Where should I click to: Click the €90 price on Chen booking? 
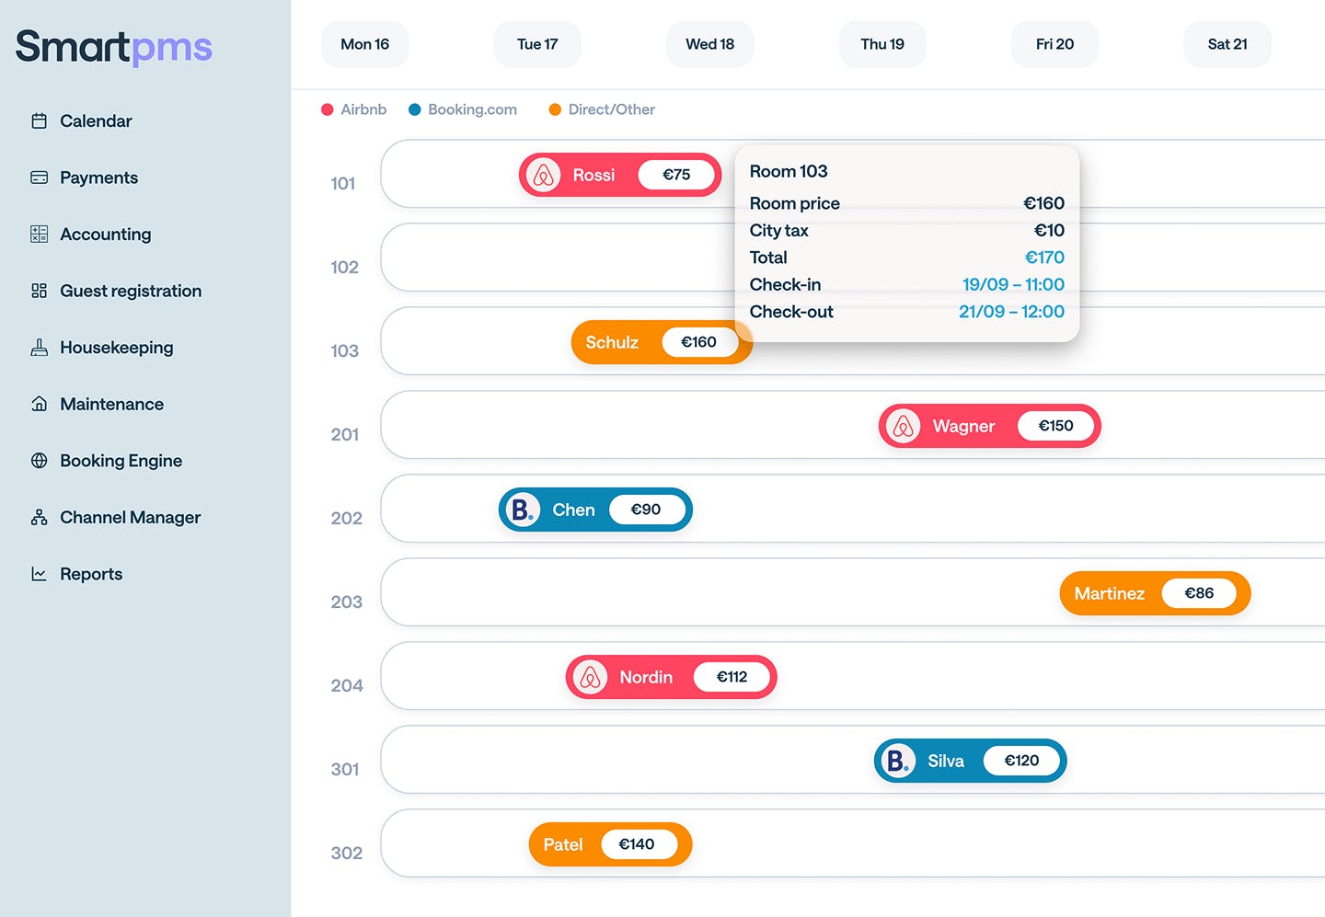pyautogui.click(x=646, y=510)
